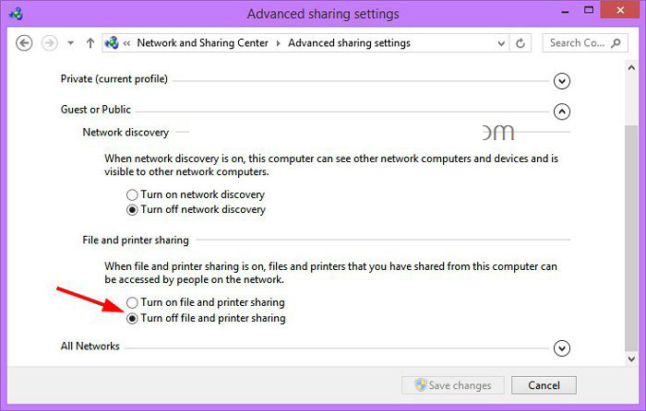Expand breadcrumb arrow after Network and Sharing Center
Viewport: 646px width, 411px height.
pyautogui.click(x=278, y=43)
